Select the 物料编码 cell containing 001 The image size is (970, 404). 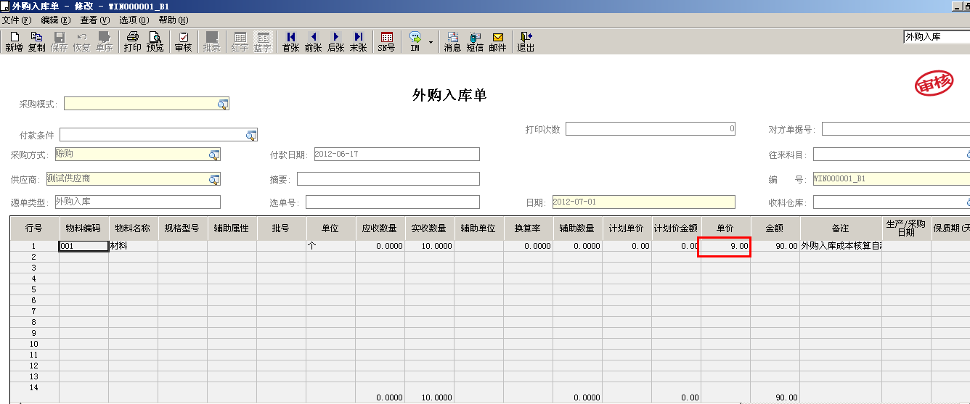tap(83, 246)
